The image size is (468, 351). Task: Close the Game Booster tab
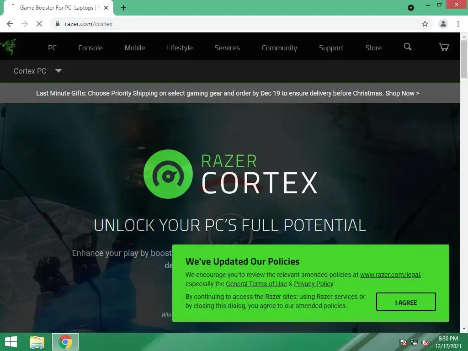click(106, 8)
